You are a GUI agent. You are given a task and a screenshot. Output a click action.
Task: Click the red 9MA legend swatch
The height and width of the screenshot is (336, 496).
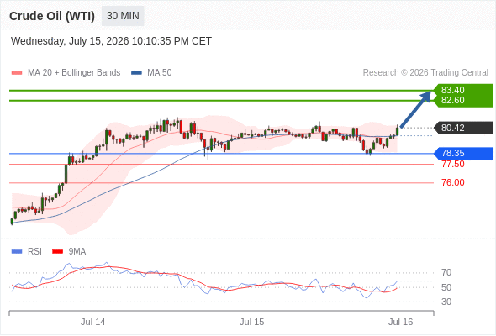(57, 252)
